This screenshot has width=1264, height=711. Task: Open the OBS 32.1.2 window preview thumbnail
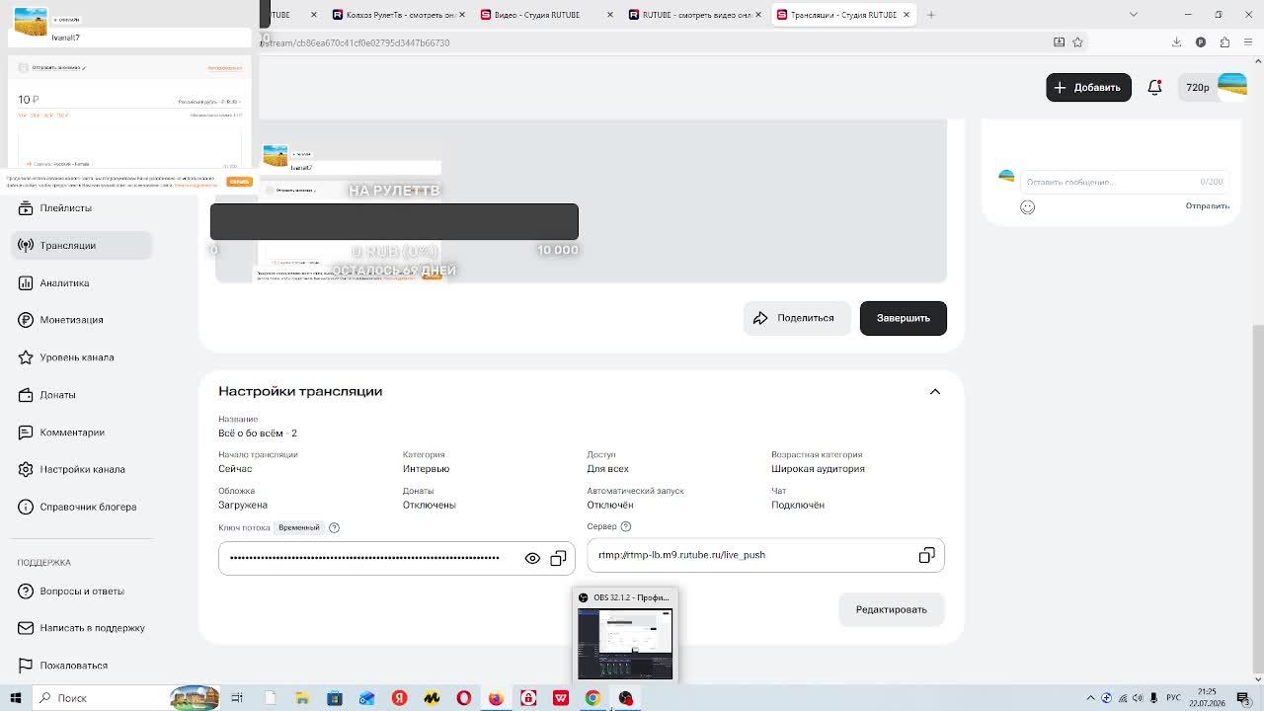point(625,635)
